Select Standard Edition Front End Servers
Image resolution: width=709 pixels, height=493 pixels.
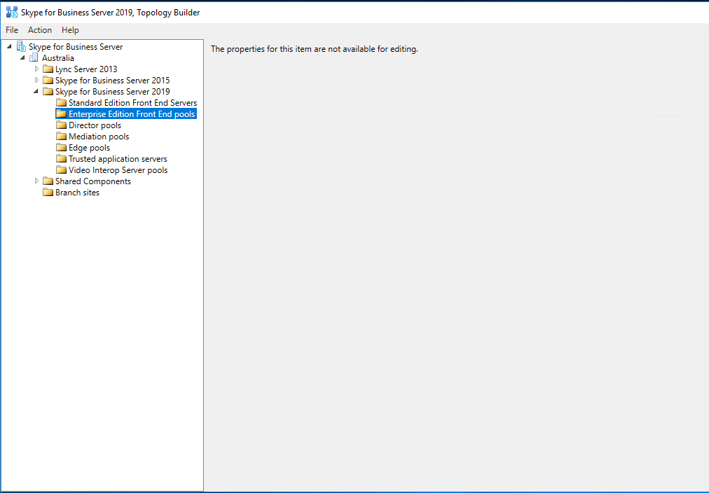coord(132,103)
